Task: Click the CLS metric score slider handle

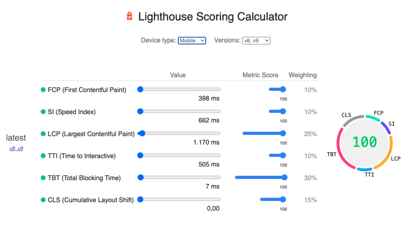Action: tap(283, 199)
